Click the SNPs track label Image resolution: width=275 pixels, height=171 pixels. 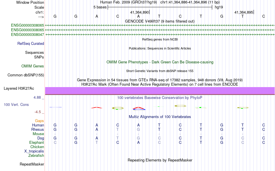pyautogui.click(x=39, y=57)
